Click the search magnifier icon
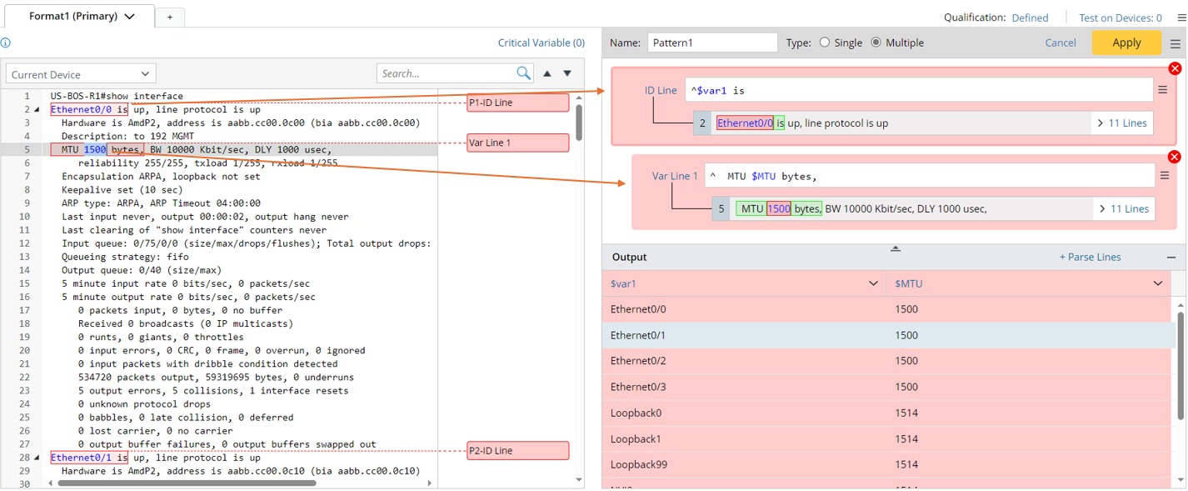 523,73
